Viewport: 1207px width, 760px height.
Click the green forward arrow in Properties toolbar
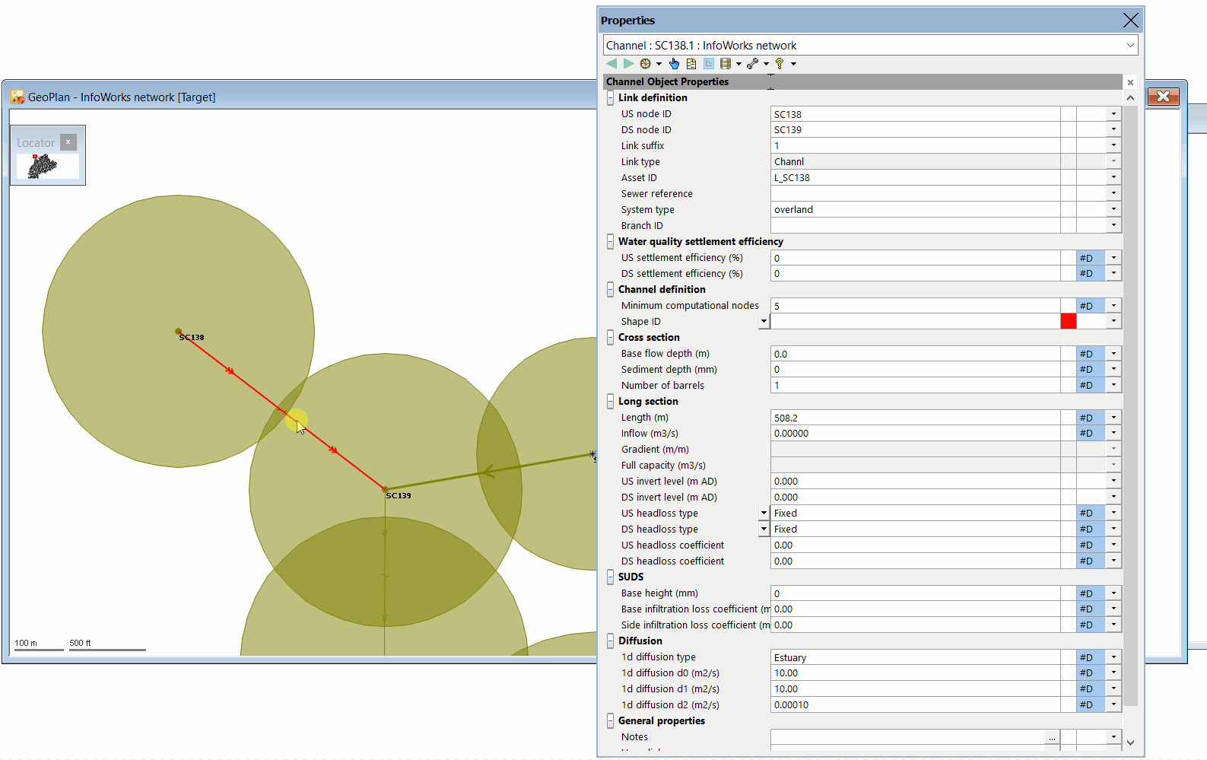(x=628, y=64)
